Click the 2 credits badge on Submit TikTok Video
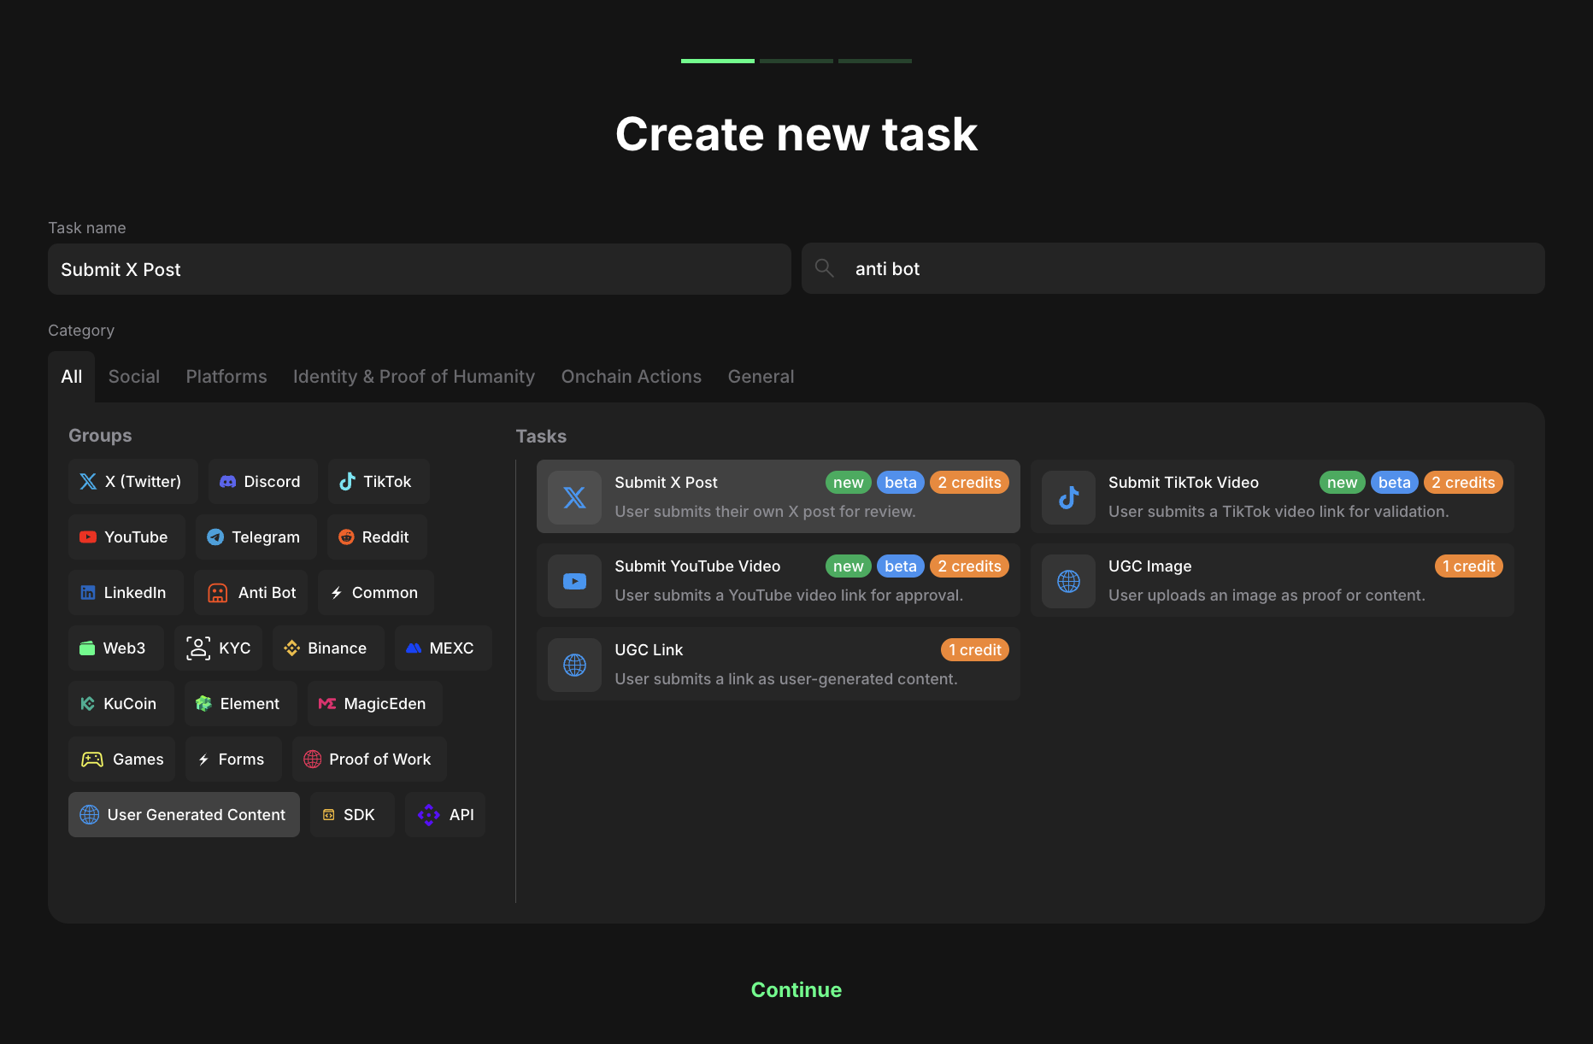The width and height of the screenshot is (1593, 1044). pos(1463,483)
